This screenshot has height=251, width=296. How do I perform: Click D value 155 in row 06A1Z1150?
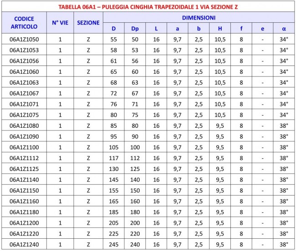pos(114,191)
